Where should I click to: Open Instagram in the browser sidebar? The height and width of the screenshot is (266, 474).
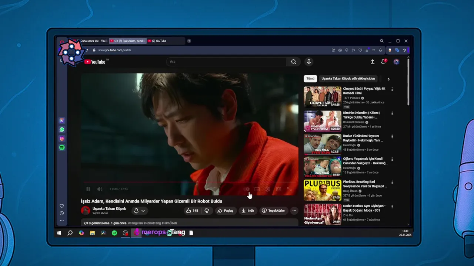point(62,139)
